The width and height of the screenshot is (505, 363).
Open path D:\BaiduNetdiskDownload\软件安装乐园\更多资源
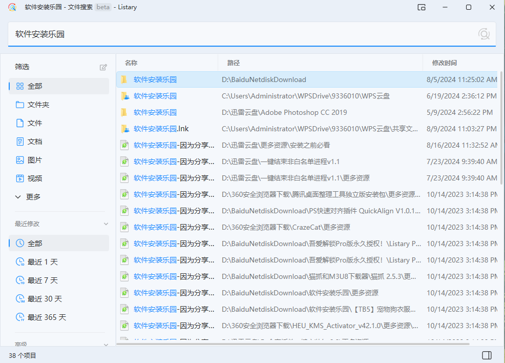coord(300,293)
